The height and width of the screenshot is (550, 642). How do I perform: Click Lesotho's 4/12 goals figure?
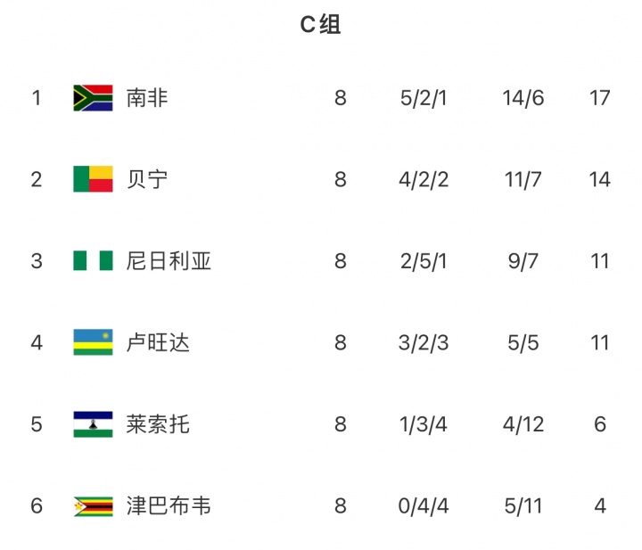pyautogui.click(x=523, y=424)
